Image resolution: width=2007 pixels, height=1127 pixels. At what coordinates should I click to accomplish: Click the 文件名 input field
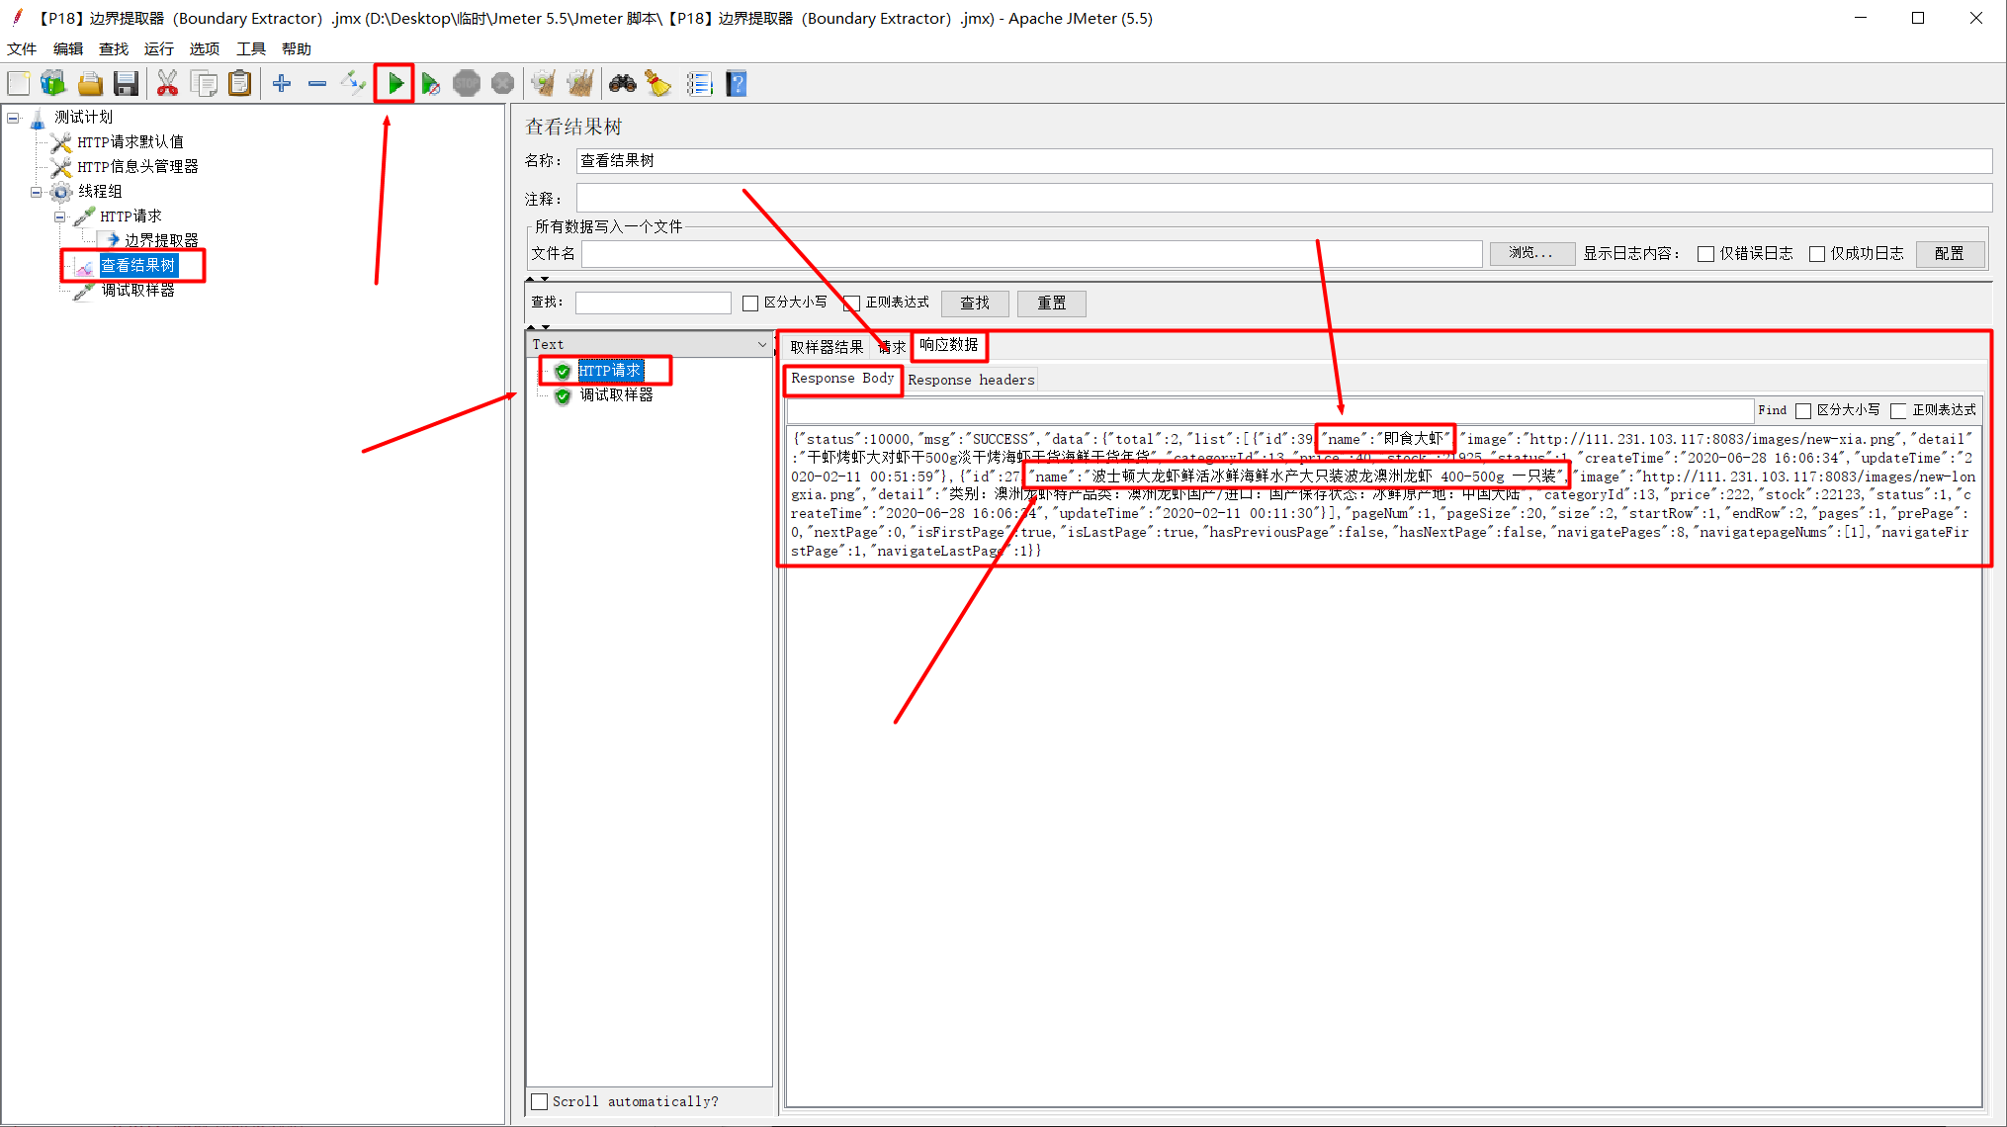tap(1032, 254)
